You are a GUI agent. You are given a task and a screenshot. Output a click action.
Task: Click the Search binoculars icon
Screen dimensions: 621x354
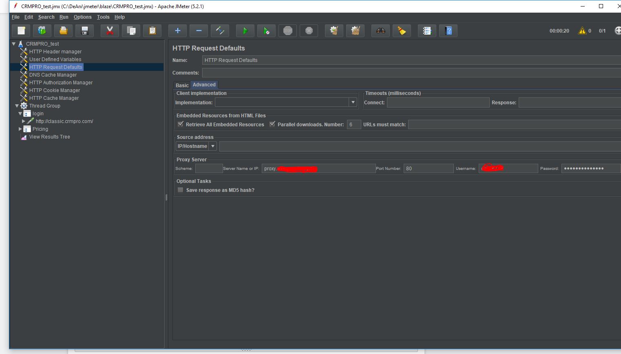point(380,31)
